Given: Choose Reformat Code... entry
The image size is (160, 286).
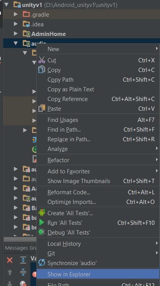Looking at the screenshot, I should (98, 192).
